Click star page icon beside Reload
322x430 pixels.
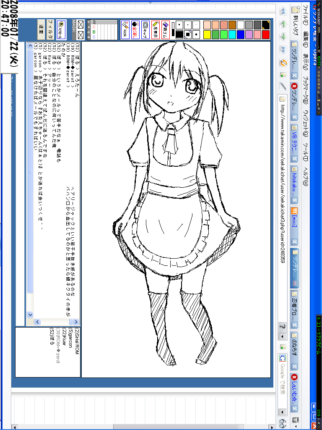(x=283, y=75)
